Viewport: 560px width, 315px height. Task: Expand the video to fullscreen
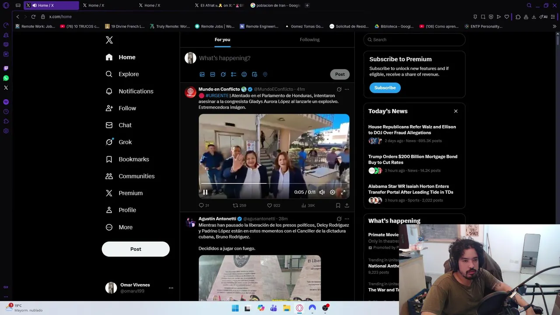tap(343, 192)
